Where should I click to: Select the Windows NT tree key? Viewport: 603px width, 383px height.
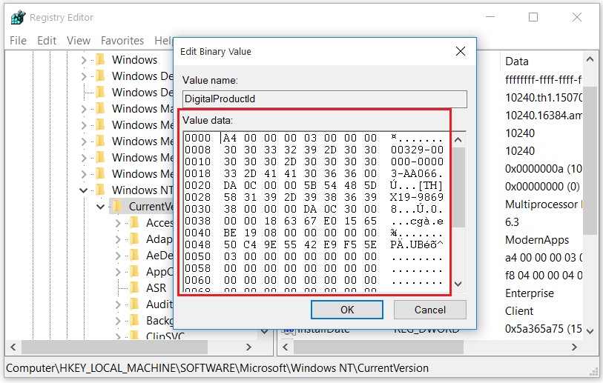pyautogui.click(x=142, y=190)
